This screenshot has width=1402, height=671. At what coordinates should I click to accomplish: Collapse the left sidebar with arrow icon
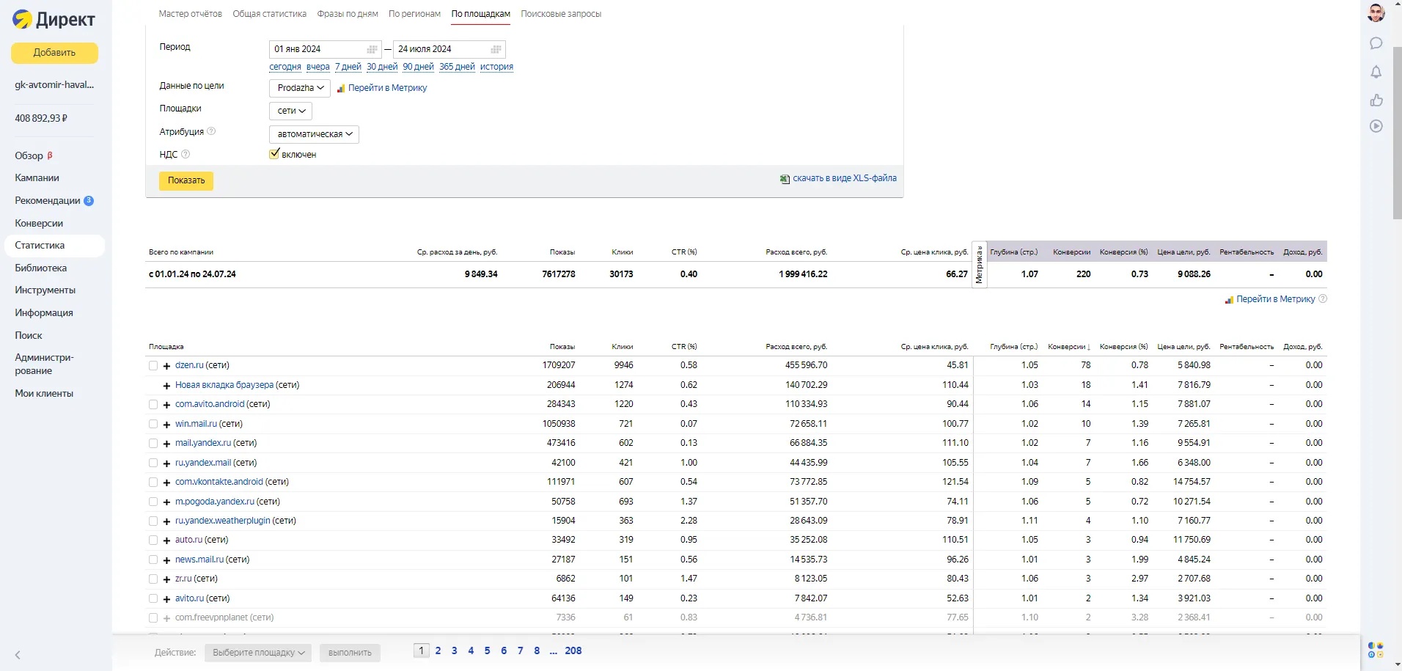click(18, 655)
